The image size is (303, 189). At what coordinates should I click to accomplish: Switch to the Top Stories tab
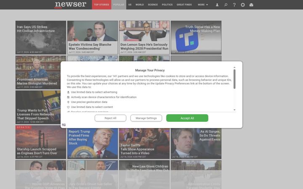(x=102, y=5)
